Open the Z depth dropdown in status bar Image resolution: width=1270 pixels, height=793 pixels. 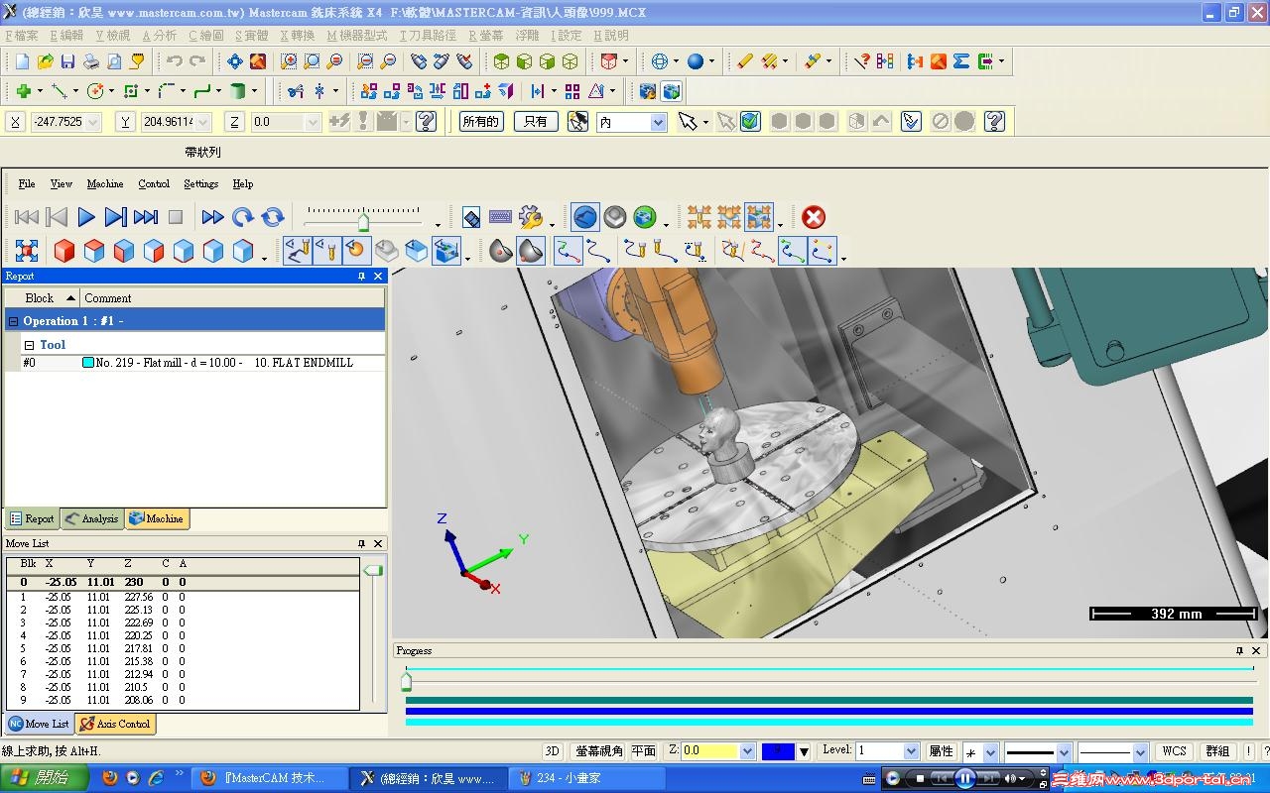tap(748, 751)
